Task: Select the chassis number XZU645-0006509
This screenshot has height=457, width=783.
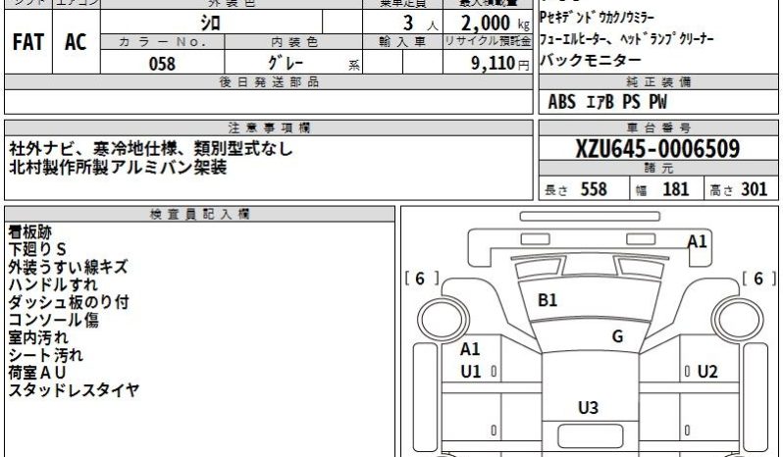Action: pyautogui.click(x=657, y=150)
